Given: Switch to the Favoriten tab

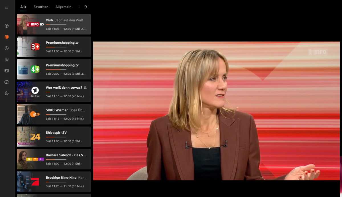Looking at the screenshot, I should (x=41, y=7).
